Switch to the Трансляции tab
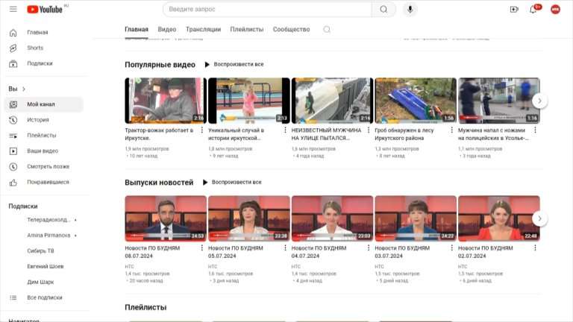This screenshot has width=573, height=322. 203,29
